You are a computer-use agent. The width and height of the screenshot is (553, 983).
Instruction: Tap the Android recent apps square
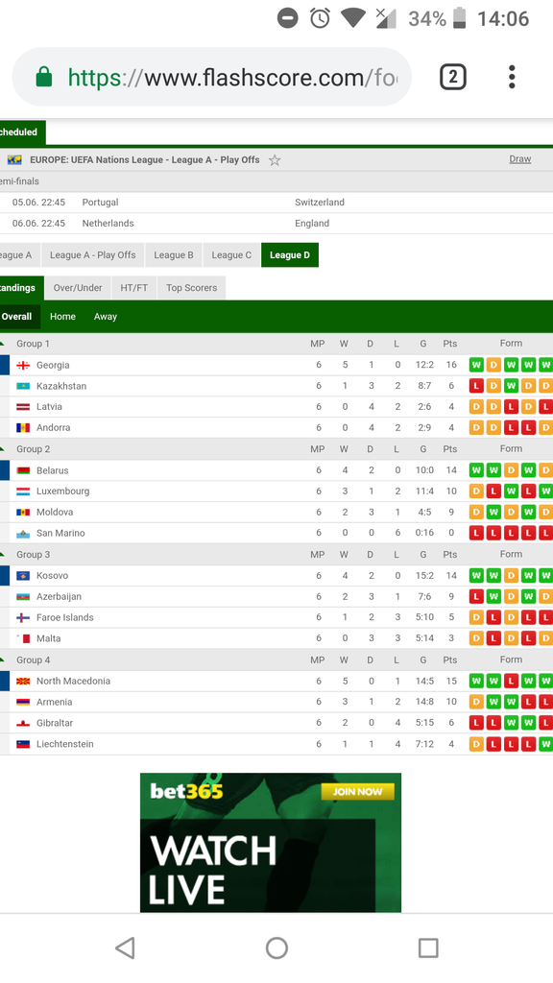(x=428, y=947)
